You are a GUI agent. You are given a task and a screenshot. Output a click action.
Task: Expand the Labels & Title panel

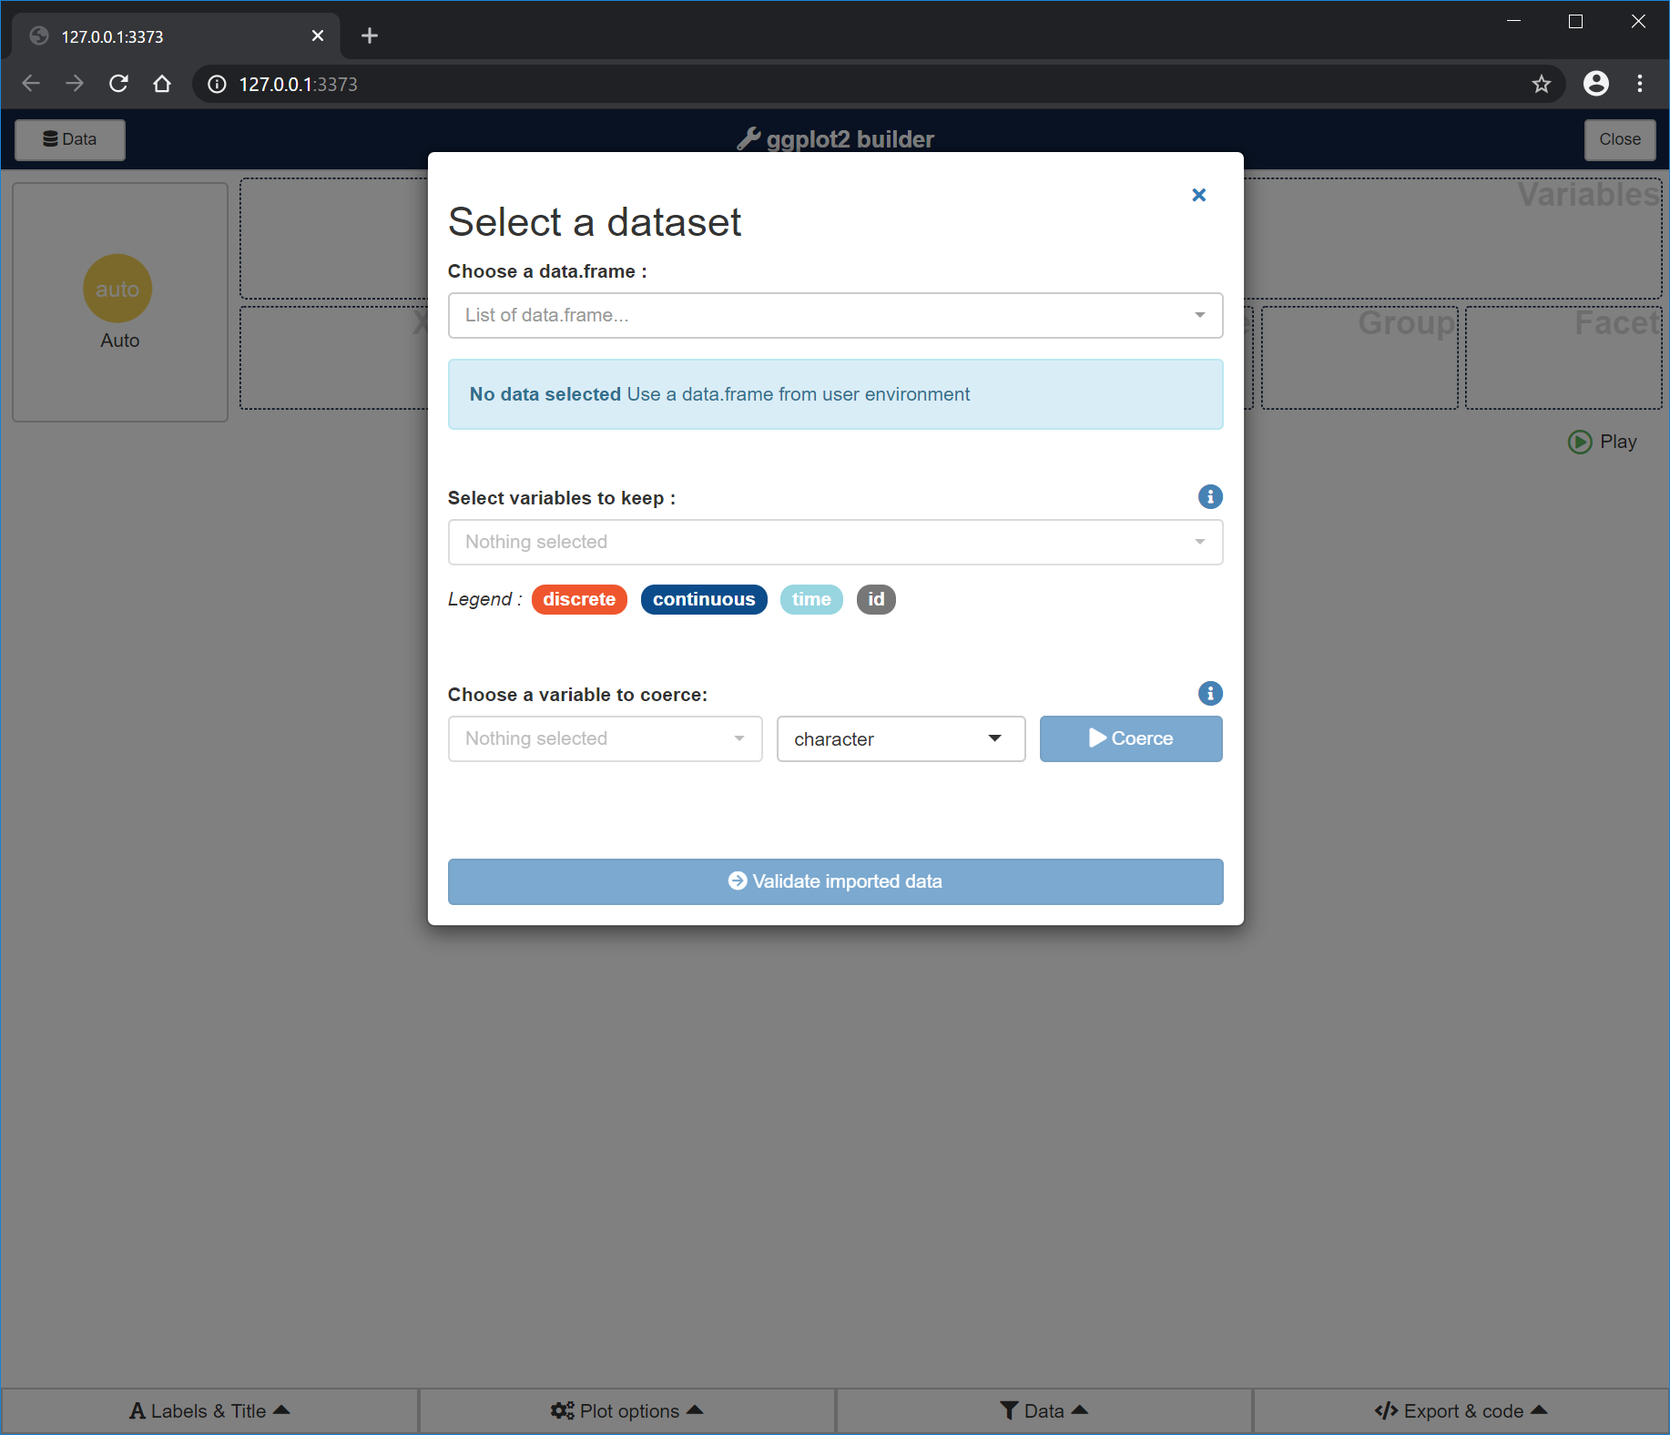click(x=209, y=1410)
